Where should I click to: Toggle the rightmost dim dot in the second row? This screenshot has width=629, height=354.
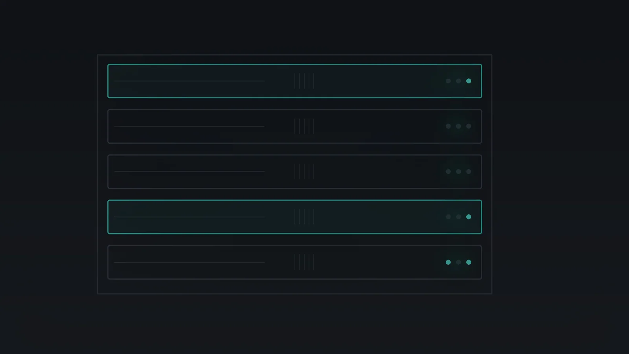click(x=469, y=126)
